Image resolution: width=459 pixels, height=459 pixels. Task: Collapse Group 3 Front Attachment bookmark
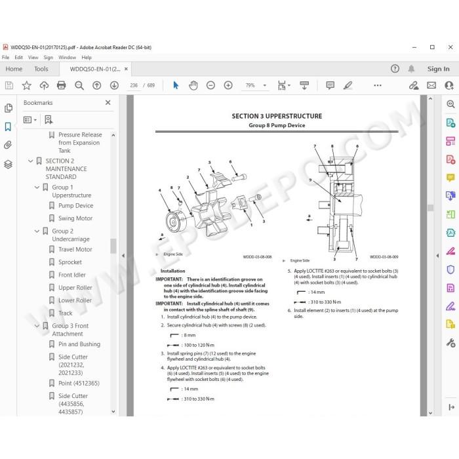[37, 326]
